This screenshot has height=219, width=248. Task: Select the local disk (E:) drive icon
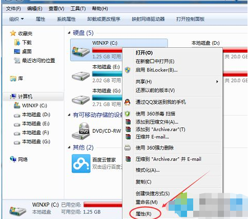click(80, 76)
